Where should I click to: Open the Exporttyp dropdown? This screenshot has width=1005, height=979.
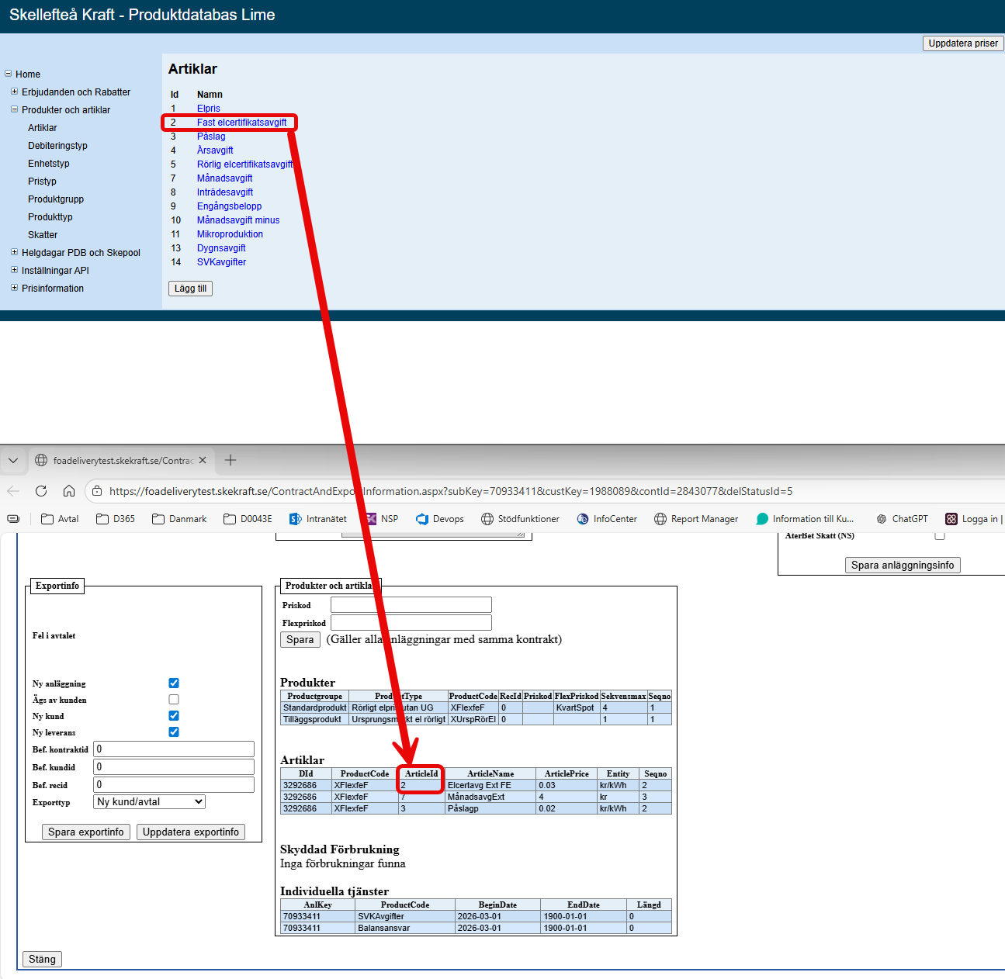click(x=150, y=802)
